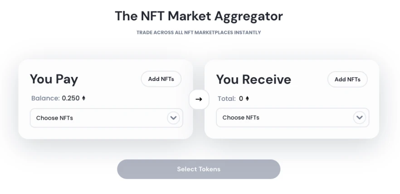This screenshot has height=194, width=400.
Task: Click the Trade Across All Marketplaces tagline
Action: (199, 33)
